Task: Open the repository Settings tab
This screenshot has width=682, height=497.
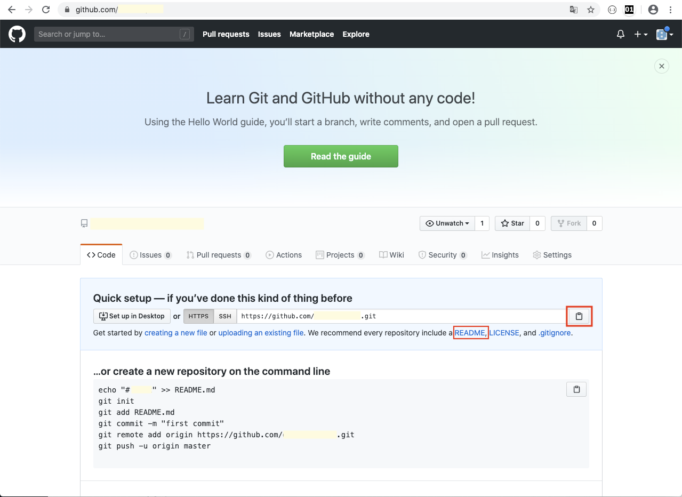Action: pyautogui.click(x=552, y=255)
